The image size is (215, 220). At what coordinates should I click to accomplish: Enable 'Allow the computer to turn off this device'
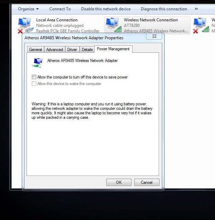tap(34, 77)
